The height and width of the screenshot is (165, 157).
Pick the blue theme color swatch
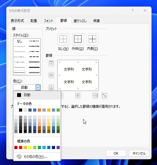(x=35, y=110)
